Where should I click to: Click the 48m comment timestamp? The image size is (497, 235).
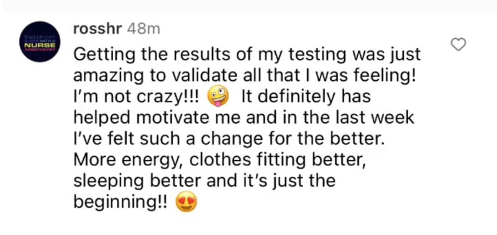pyautogui.click(x=144, y=29)
